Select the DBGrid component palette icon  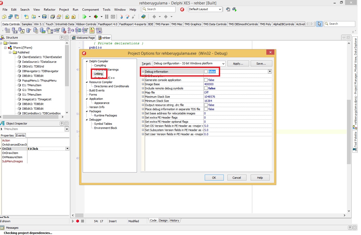click(8, 30)
